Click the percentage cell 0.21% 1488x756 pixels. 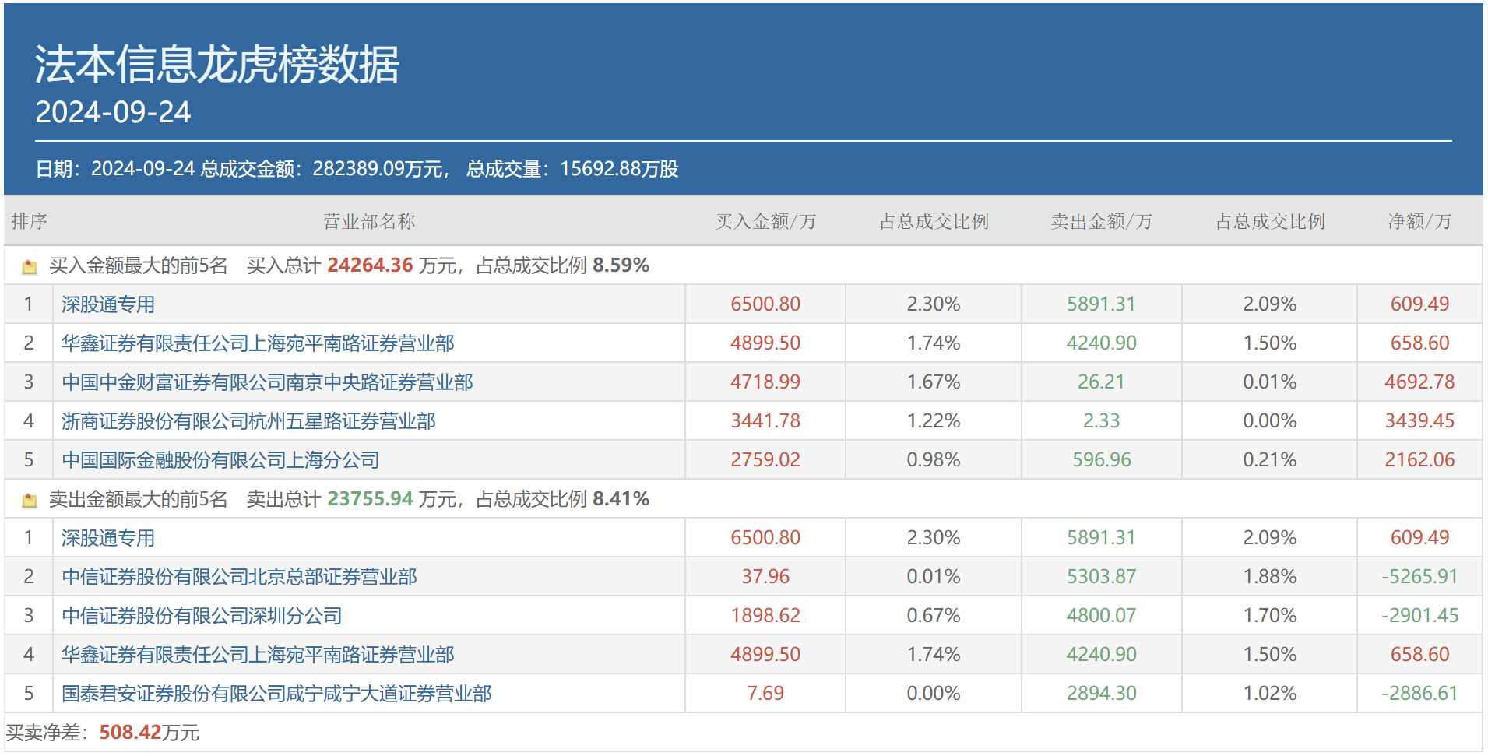tap(1270, 460)
